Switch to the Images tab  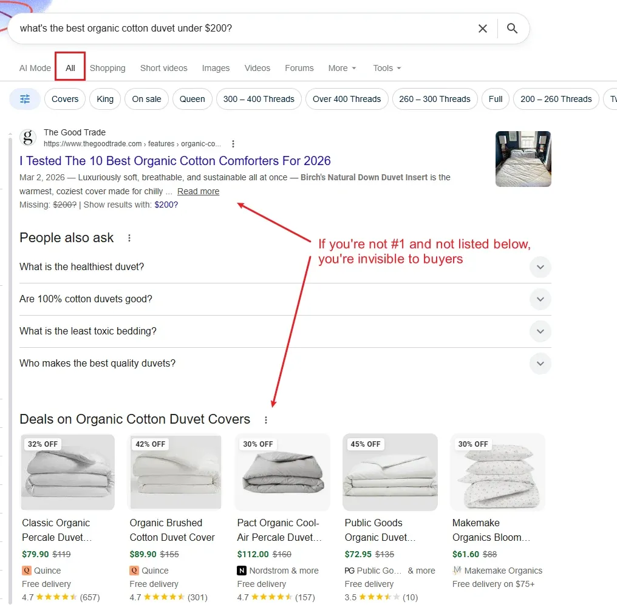[216, 68]
